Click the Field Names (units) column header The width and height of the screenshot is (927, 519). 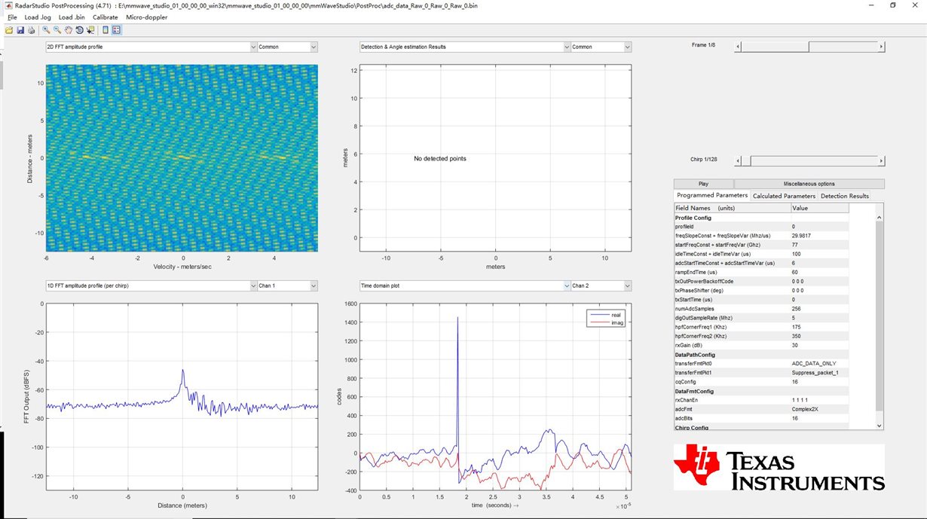pos(732,208)
